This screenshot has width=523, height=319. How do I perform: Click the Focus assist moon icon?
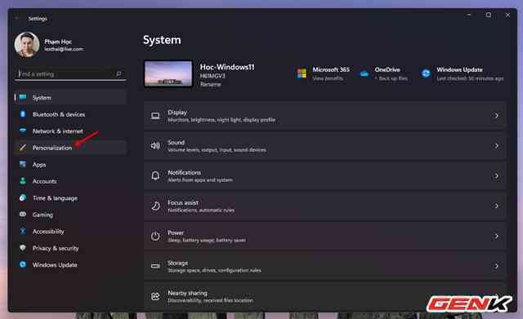(155, 206)
